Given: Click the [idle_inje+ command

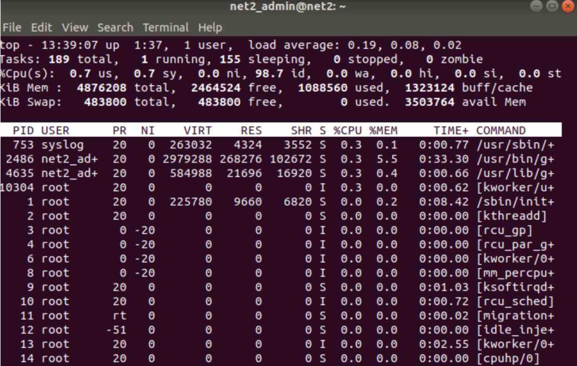Looking at the screenshot, I should point(515,331).
